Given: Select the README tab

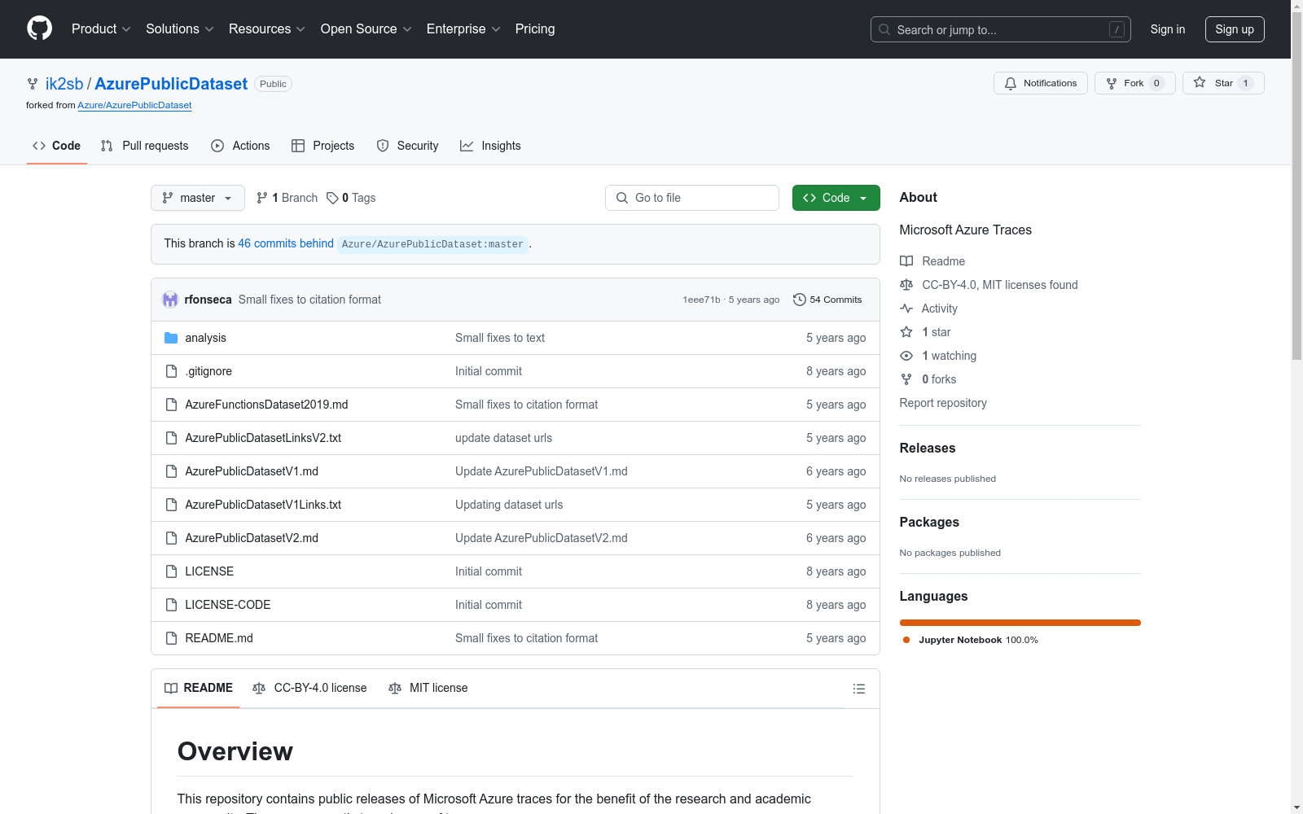Looking at the screenshot, I should click(199, 689).
